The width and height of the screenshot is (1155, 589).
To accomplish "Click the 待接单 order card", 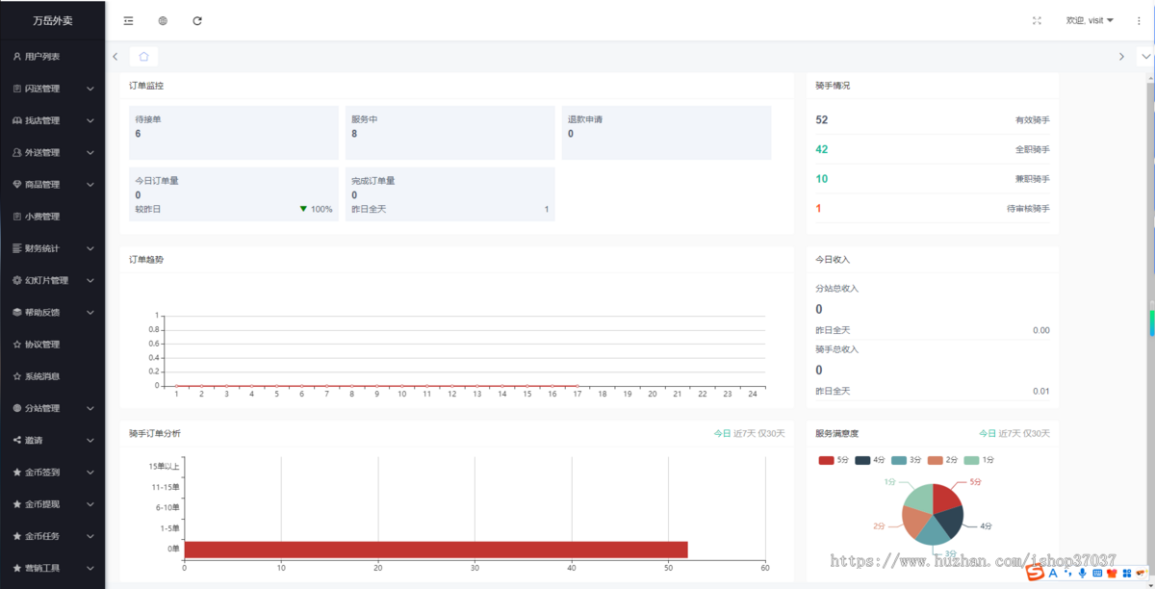I will [234, 133].
